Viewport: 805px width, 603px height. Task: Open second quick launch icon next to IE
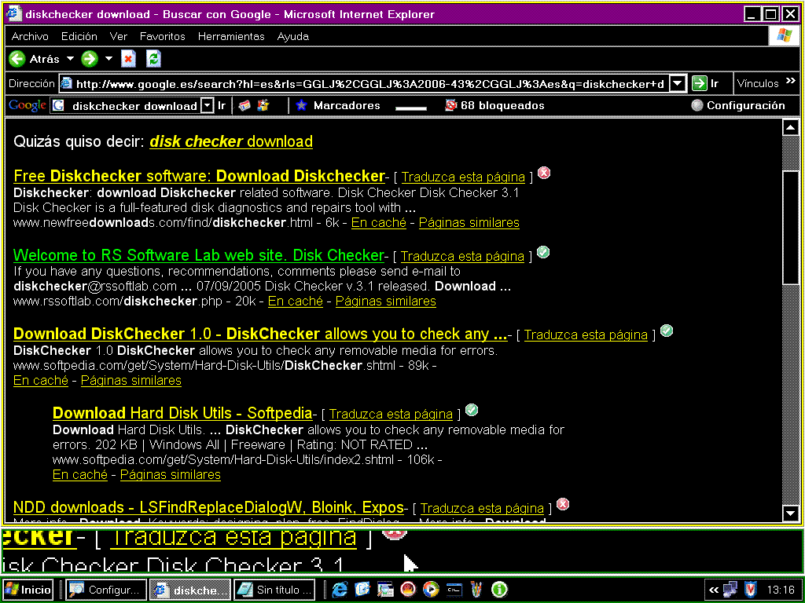point(362,590)
